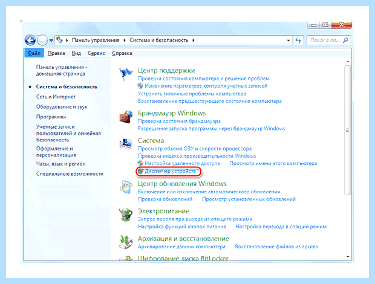Click the Электропитание battery icon

point(126,215)
